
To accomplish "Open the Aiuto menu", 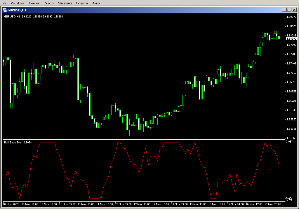I will (96, 3).
